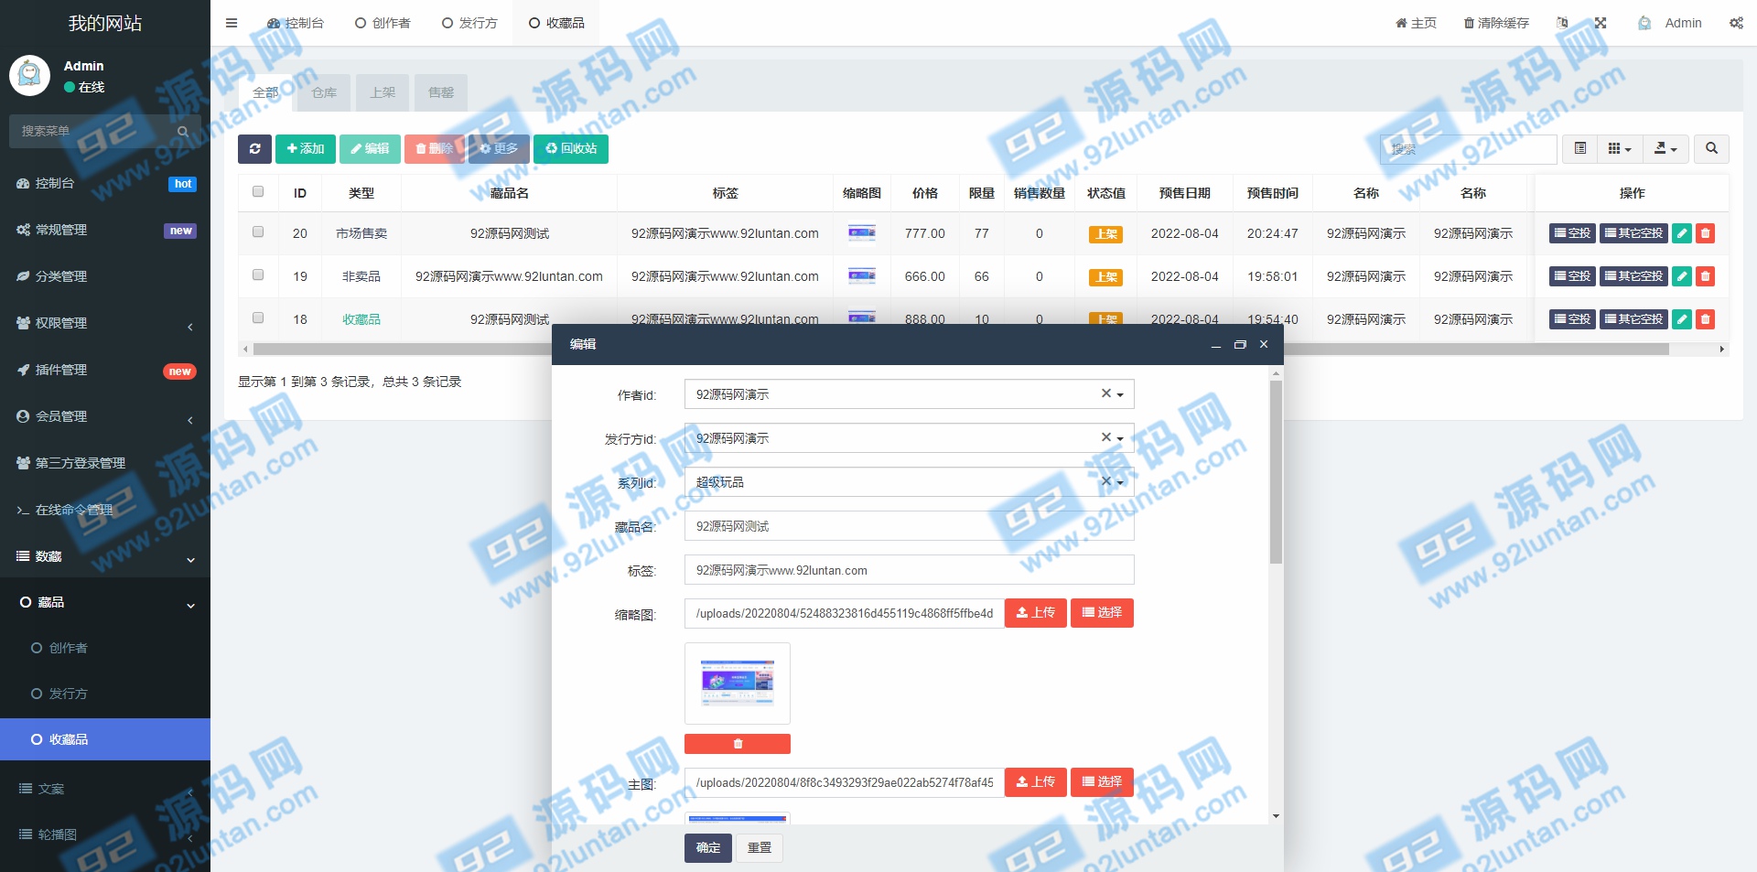Viewport: 1757px width, 872px height.
Task: Click 空投 button for row 20
Action: tap(1572, 233)
